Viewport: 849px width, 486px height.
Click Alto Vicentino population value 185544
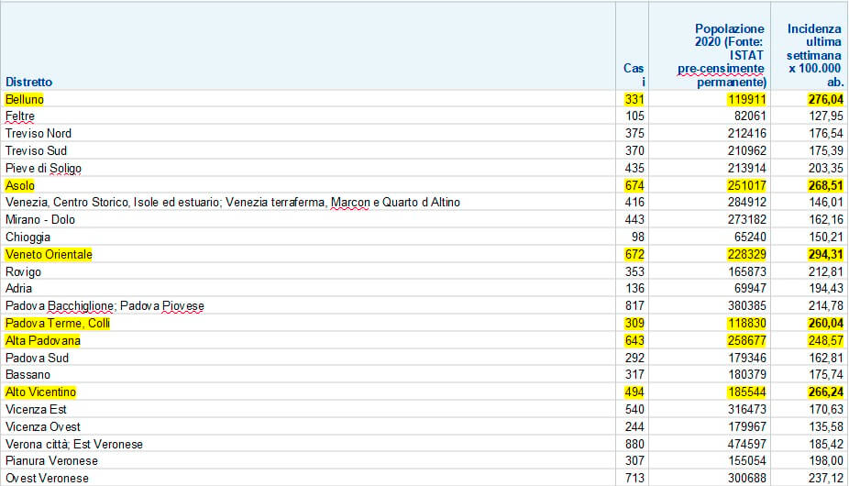click(745, 392)
